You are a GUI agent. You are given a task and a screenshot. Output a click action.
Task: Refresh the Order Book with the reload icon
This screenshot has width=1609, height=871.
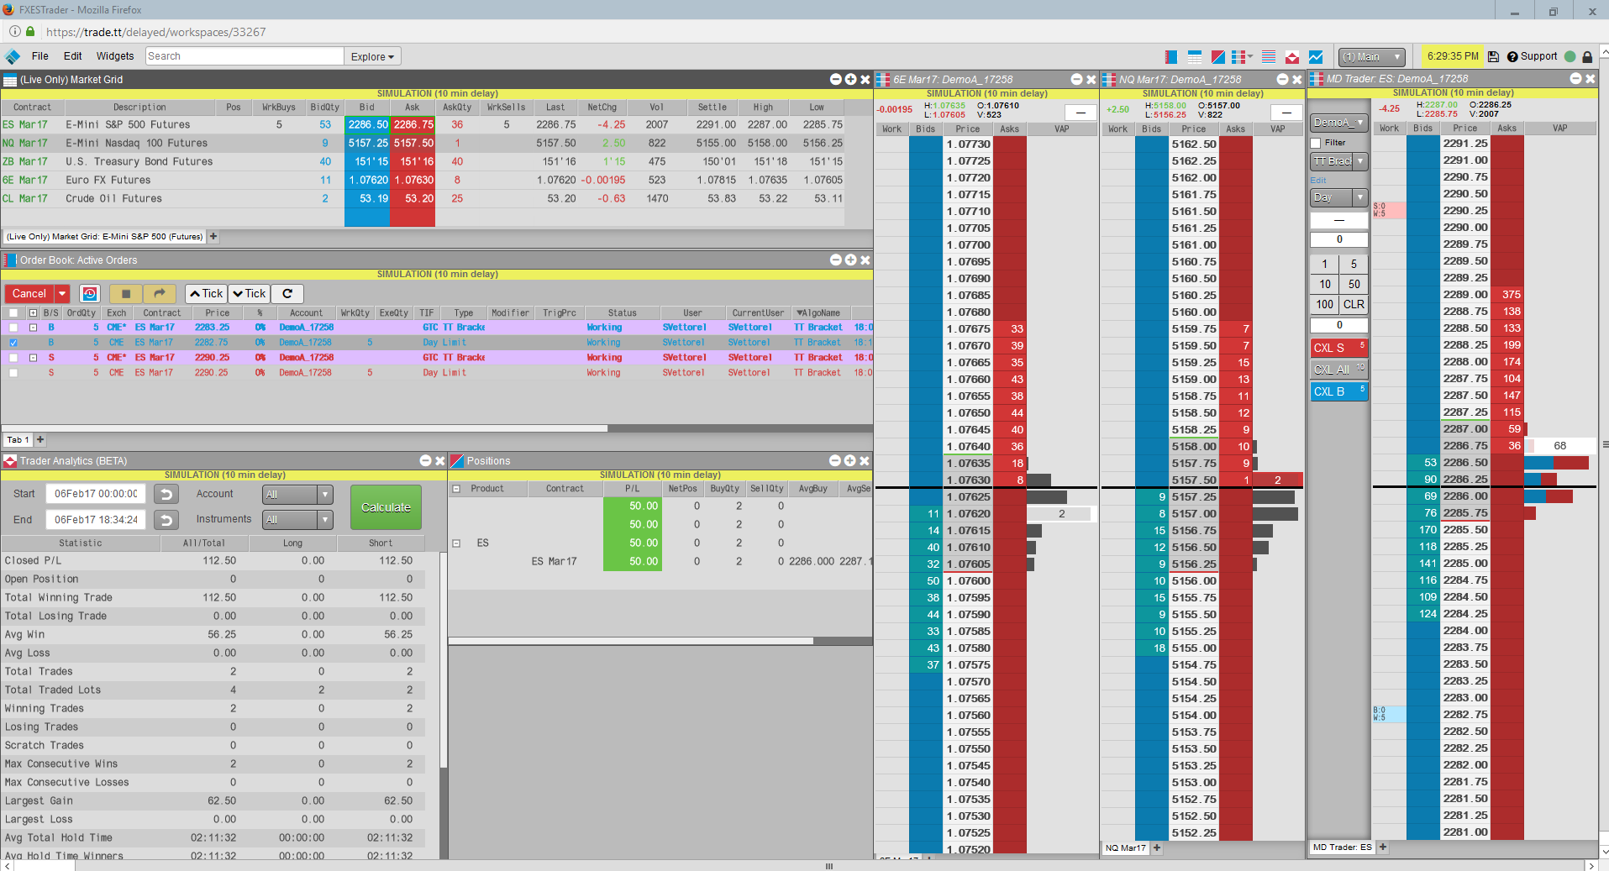287,294
